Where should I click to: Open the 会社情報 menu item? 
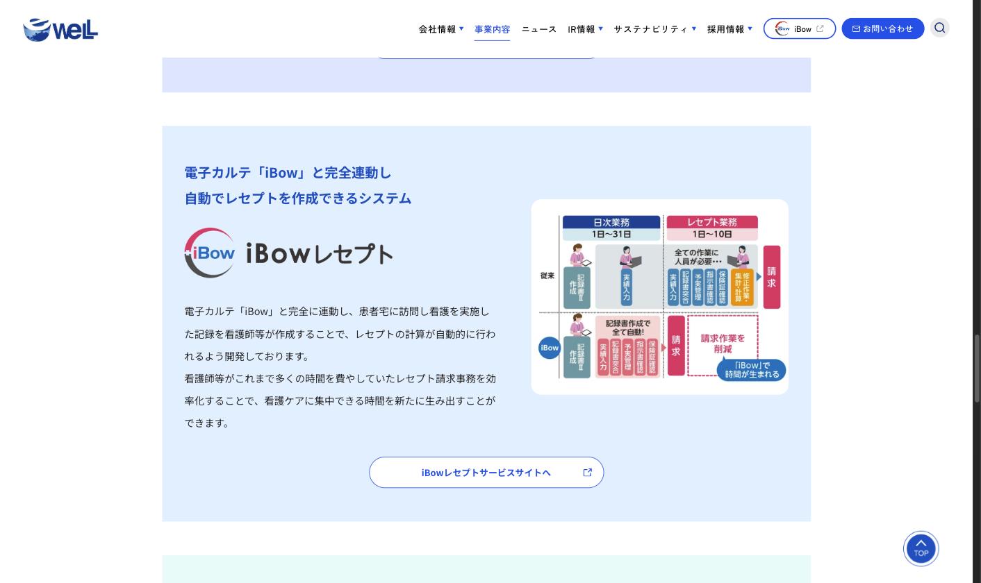437,28
